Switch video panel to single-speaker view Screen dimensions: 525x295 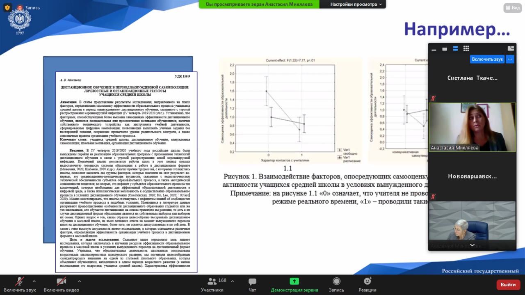pos(445,49)
